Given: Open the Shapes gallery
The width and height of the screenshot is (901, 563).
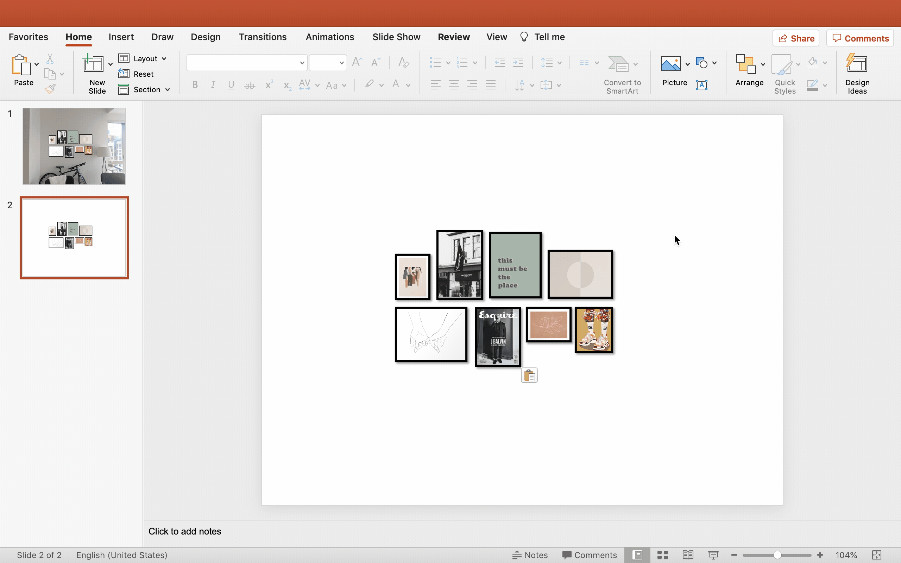Looking at the screenshot, I should coord(701,63).
